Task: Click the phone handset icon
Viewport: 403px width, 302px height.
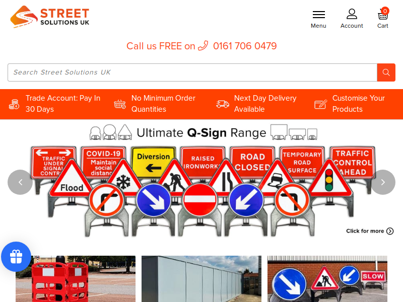Action: pyautogui.click(x=203, y=46)
